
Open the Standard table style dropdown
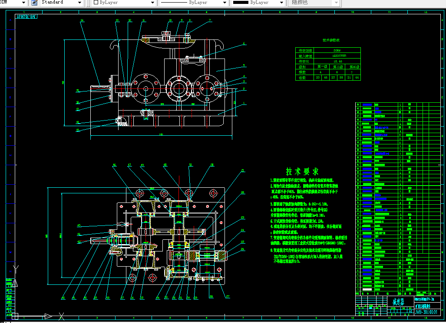click(61, 3)
